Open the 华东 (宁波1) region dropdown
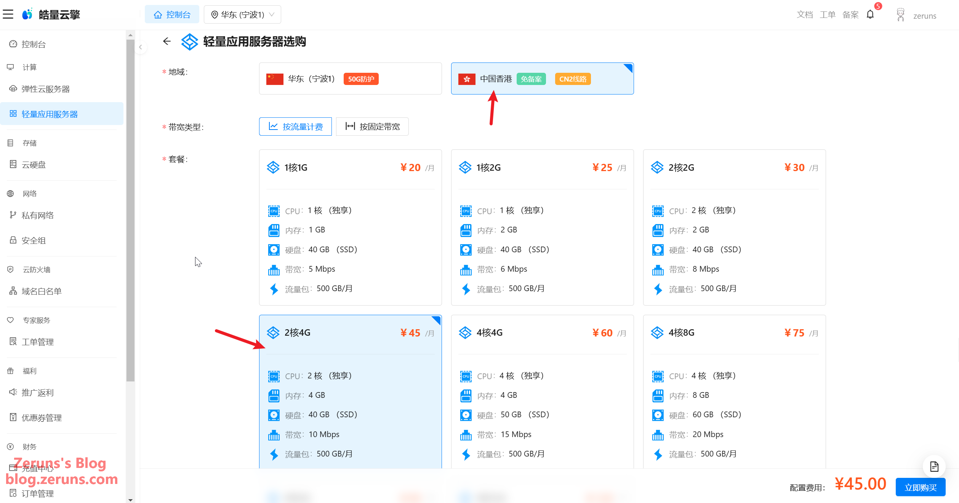 [242, 14]
